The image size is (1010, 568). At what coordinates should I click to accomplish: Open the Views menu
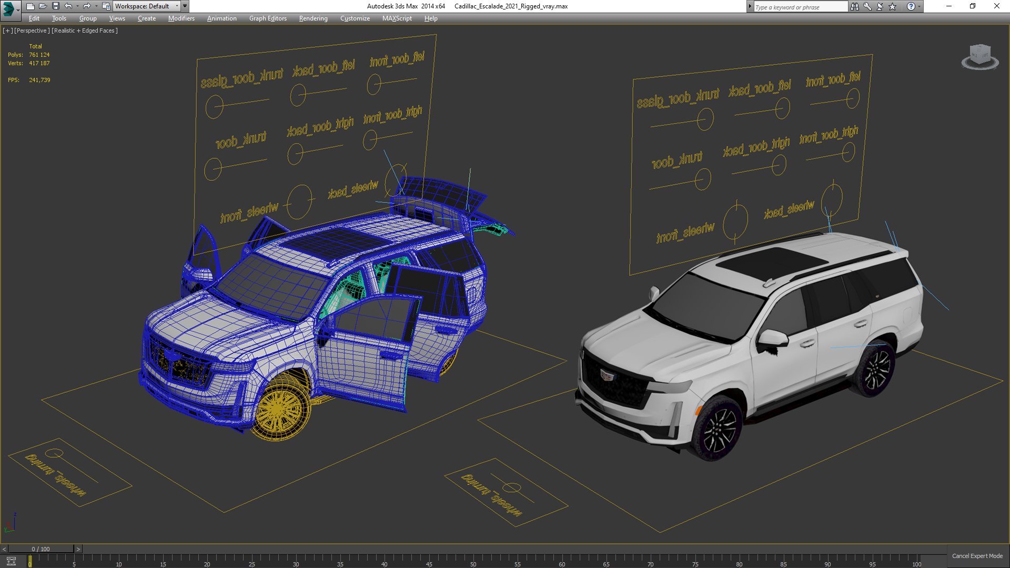(117, 18)
